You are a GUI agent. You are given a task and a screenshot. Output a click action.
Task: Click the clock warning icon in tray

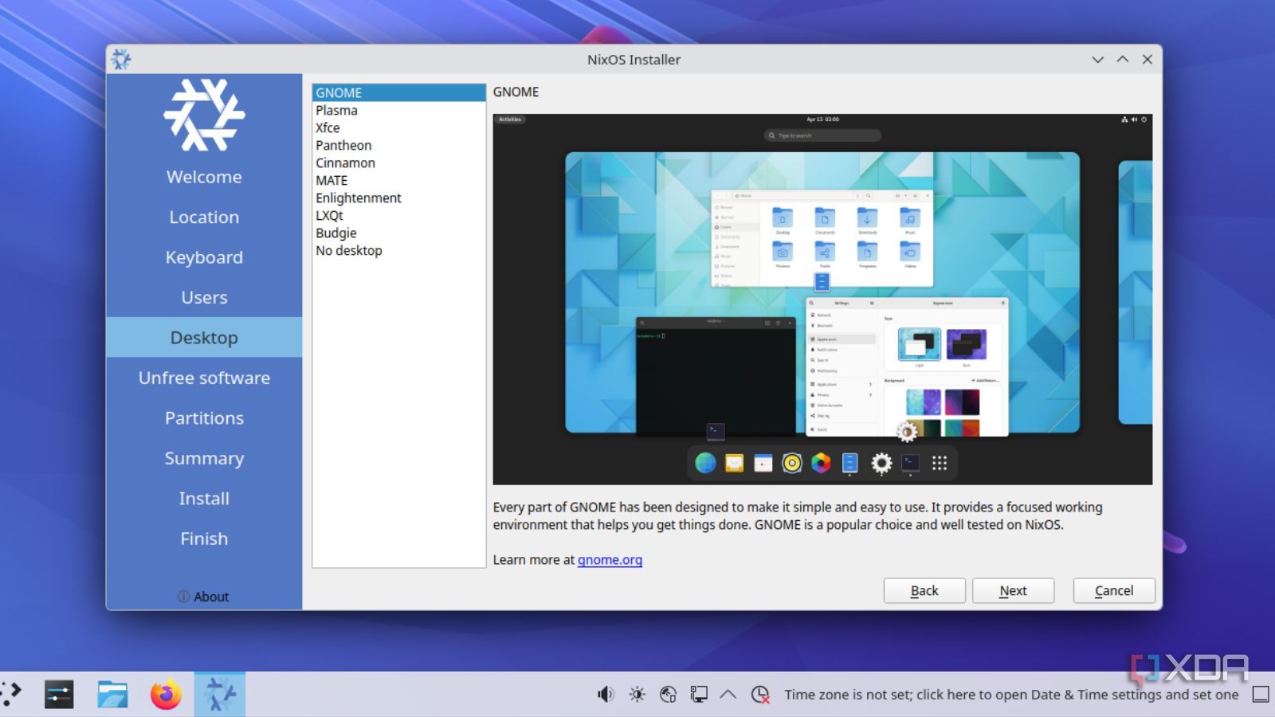pos(760,695)
